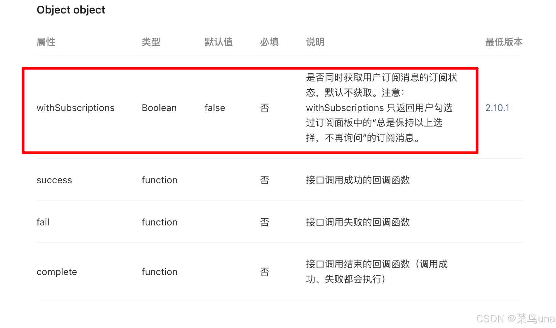Select the 必填 column header

point(269,42)
